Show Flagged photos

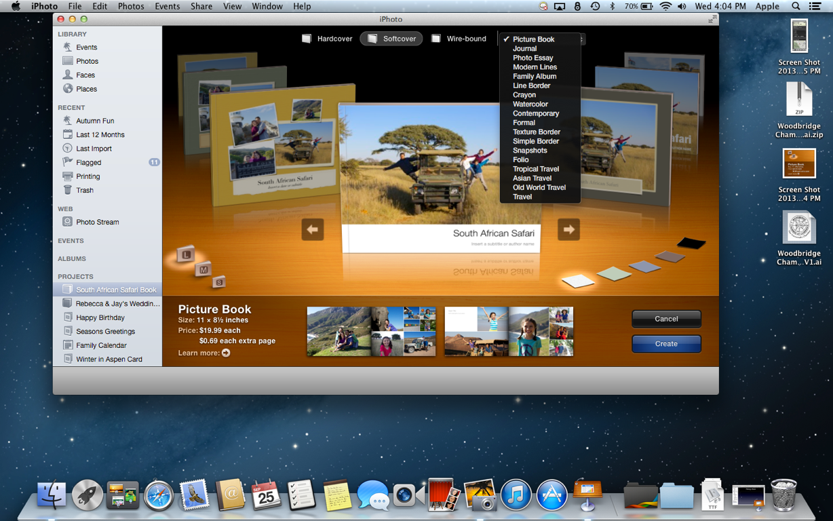(88, 163)
